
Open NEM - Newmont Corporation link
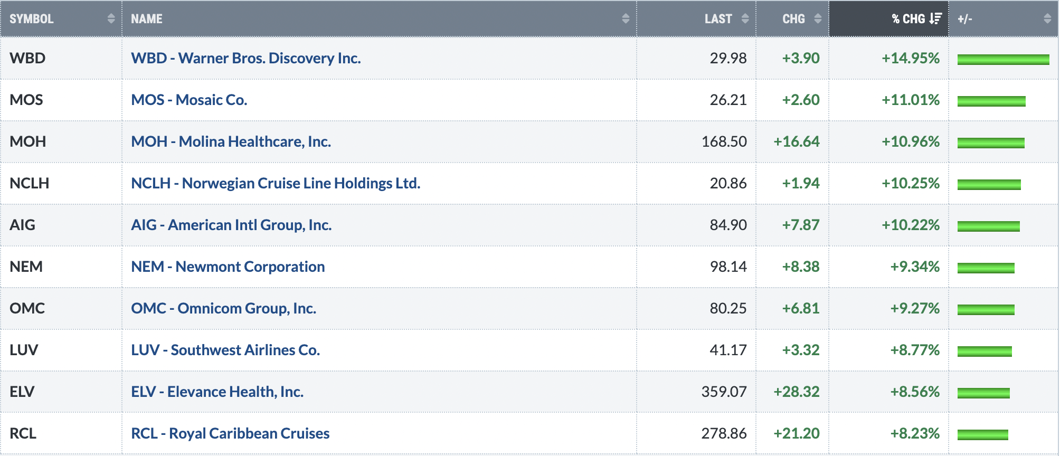[x=228, y=267]
